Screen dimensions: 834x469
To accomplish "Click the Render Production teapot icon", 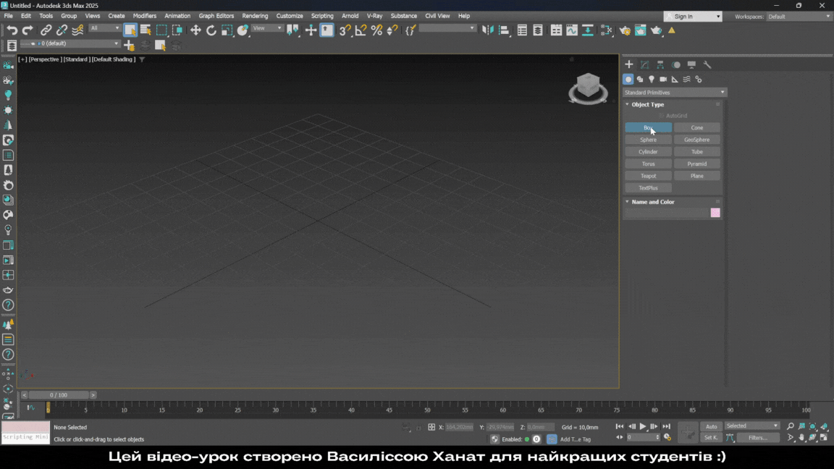I will pos(657,30).
